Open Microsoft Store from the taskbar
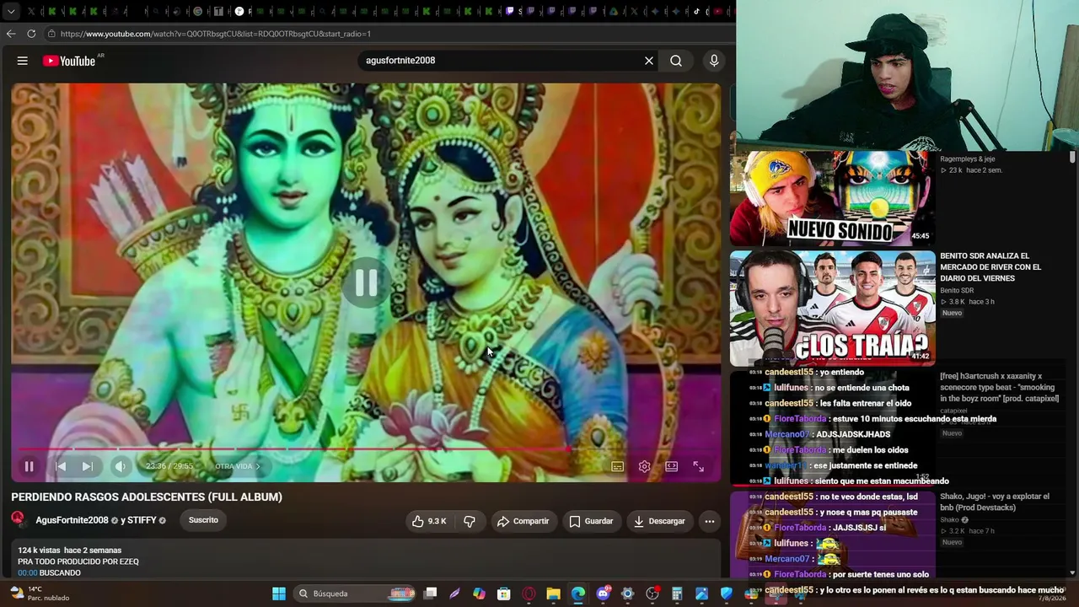The height and width of the screenshot is (607, 1079). pyautogui.click(x=503, y=594)
